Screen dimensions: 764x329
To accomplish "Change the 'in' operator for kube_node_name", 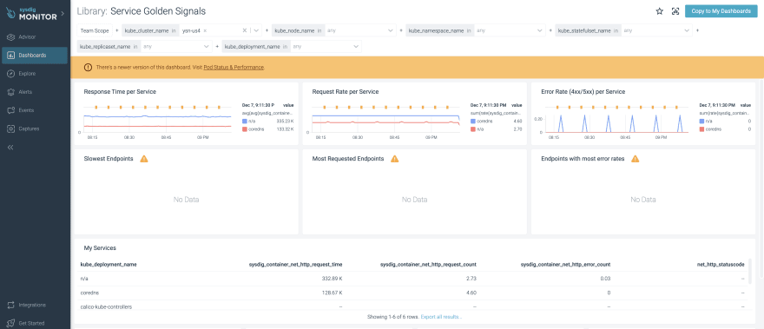I will [319, 30].
